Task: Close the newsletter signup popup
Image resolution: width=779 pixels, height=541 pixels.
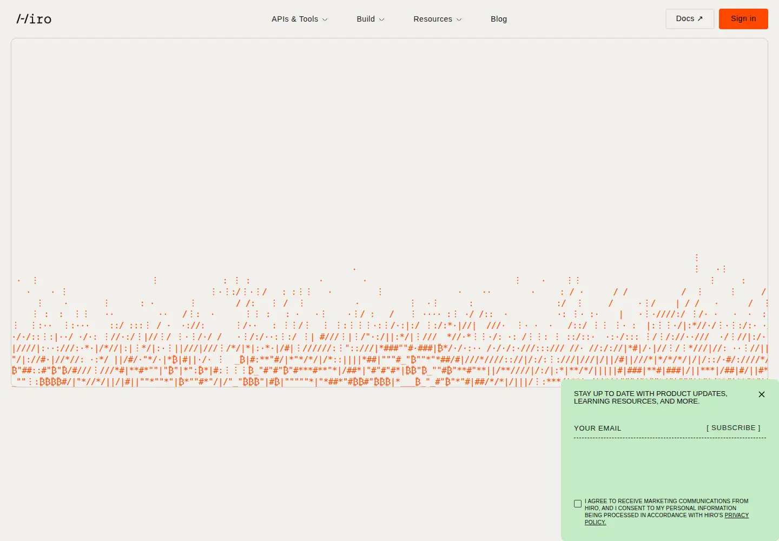Action: (x=762, y=394)
